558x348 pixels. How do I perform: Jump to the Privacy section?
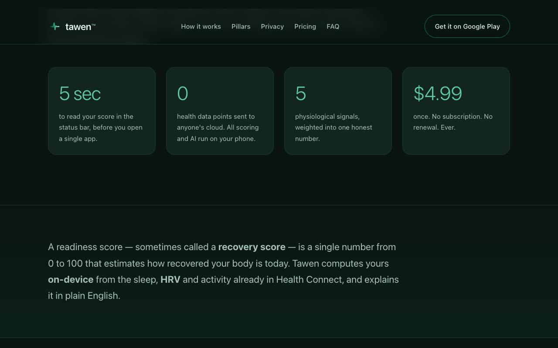pos(272,27)
